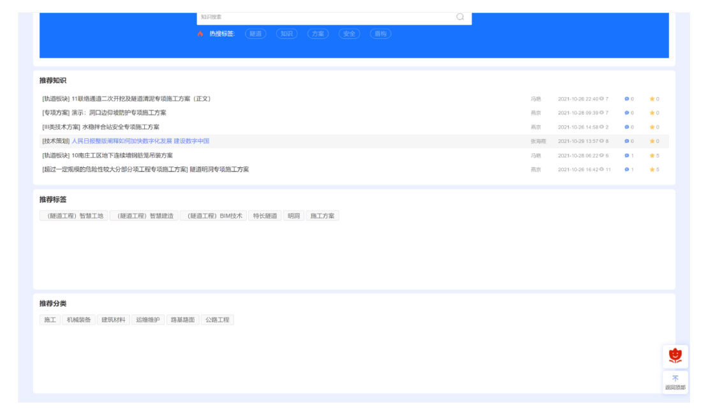Click the 返回顶部 back-to-top button
Screen dimensions: 708x414
coord(675,382)
